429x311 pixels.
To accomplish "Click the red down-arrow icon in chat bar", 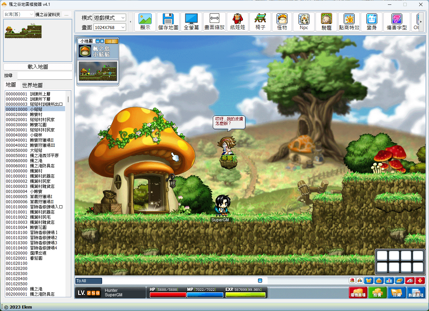I will click(x=420, y=281).
